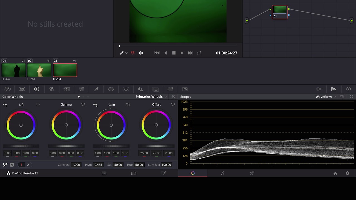
Task: Open the 3D stereoscopic palette
Action: point(185,89)
